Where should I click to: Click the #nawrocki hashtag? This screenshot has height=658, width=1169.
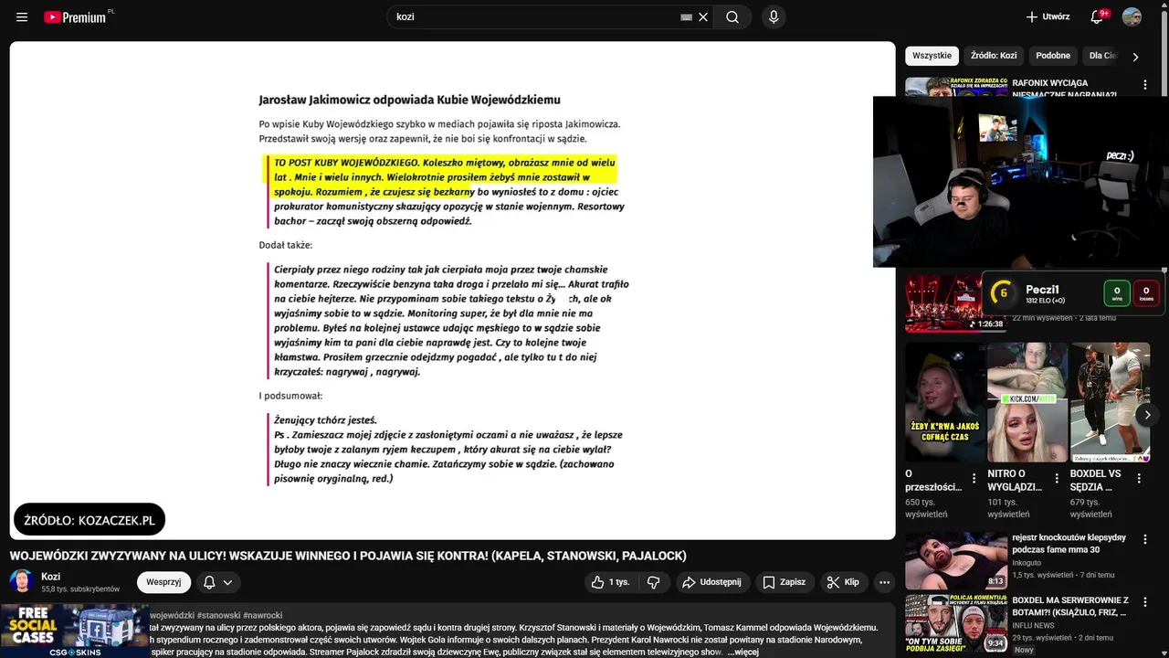pos(263,616)
